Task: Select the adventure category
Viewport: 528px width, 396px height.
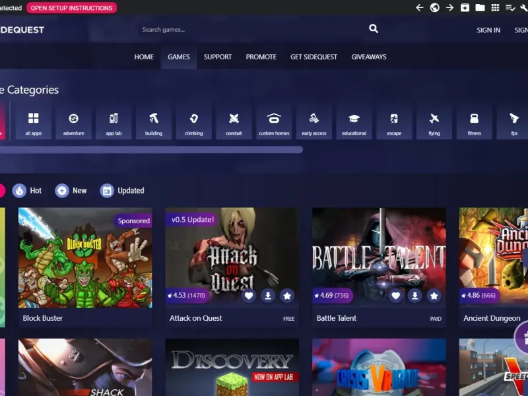Action: [x=73, y=121]
